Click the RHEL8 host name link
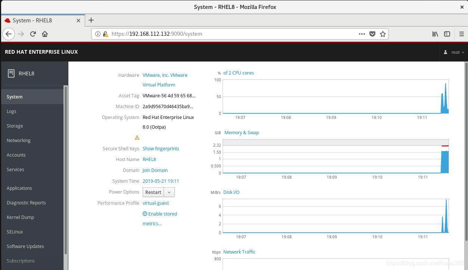Image resolution: width=468 pixels, height=270 pixels. (149, 159)
